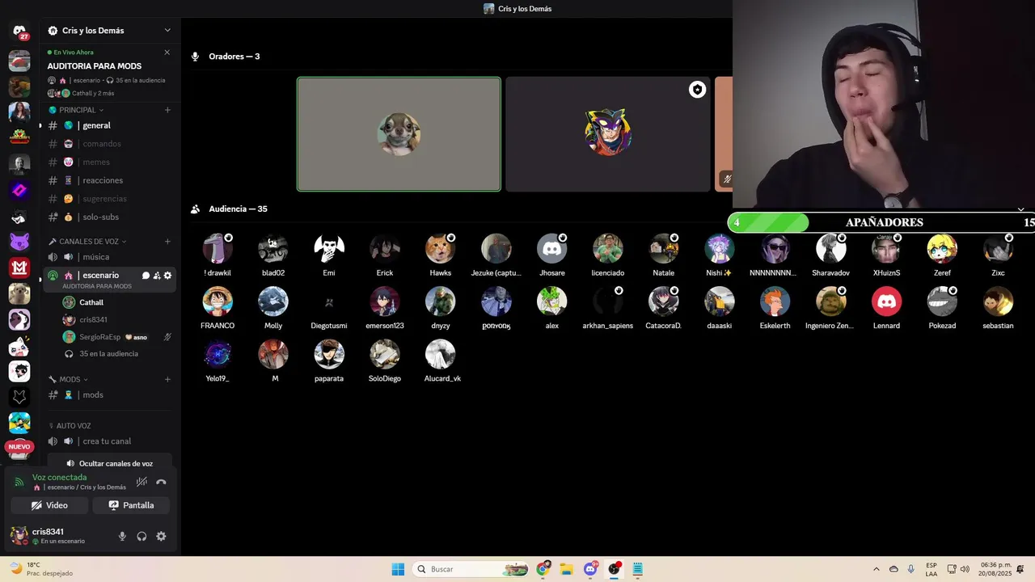Viewport: 1035px width, 582px height.
Task: Toggle Ocultar canales de voz
Action: coord(109,464)
